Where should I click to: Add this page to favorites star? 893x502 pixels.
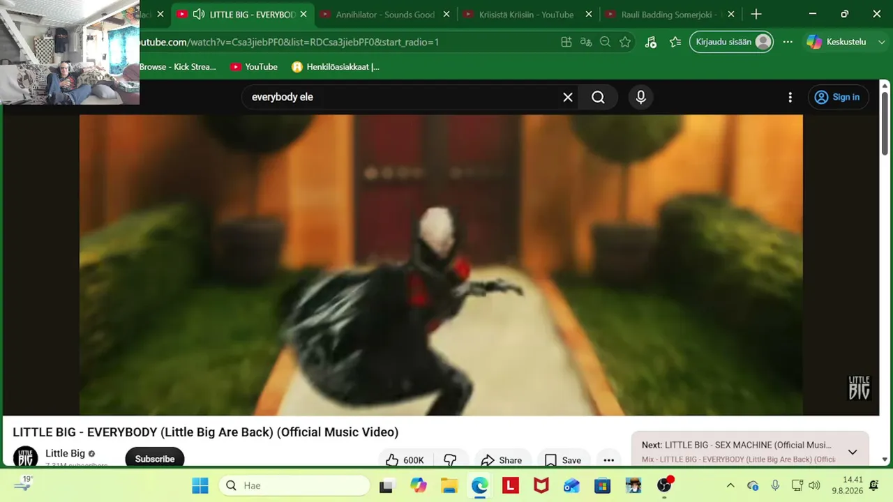625,42
